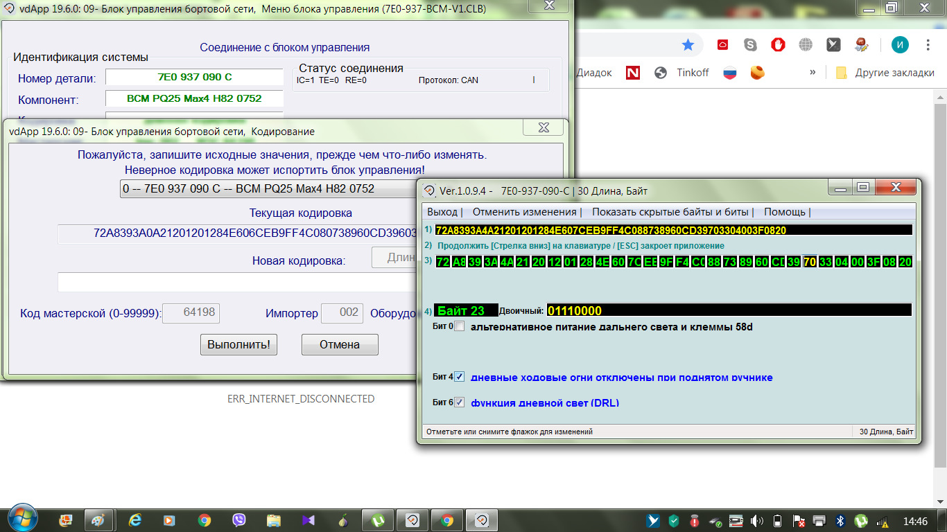This screenshot has width=947, height=532.
Task: Click the Bluetooth icon in the system tray
Action: point(840,520)
